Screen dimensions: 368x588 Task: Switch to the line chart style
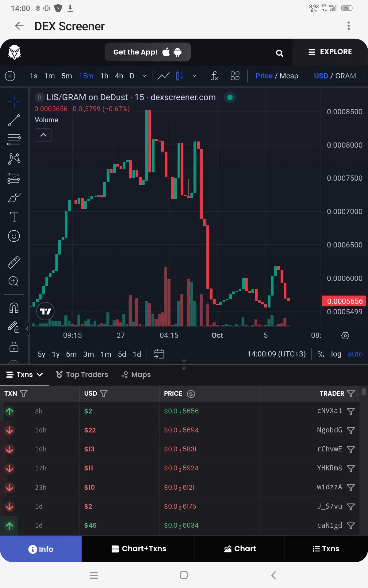163,76
